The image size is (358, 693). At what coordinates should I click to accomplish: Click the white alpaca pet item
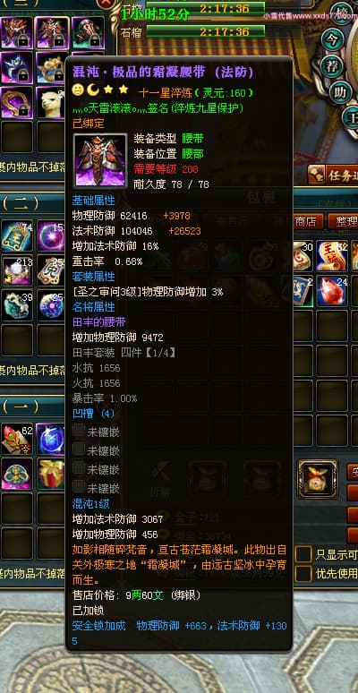[x=50, y=102]
